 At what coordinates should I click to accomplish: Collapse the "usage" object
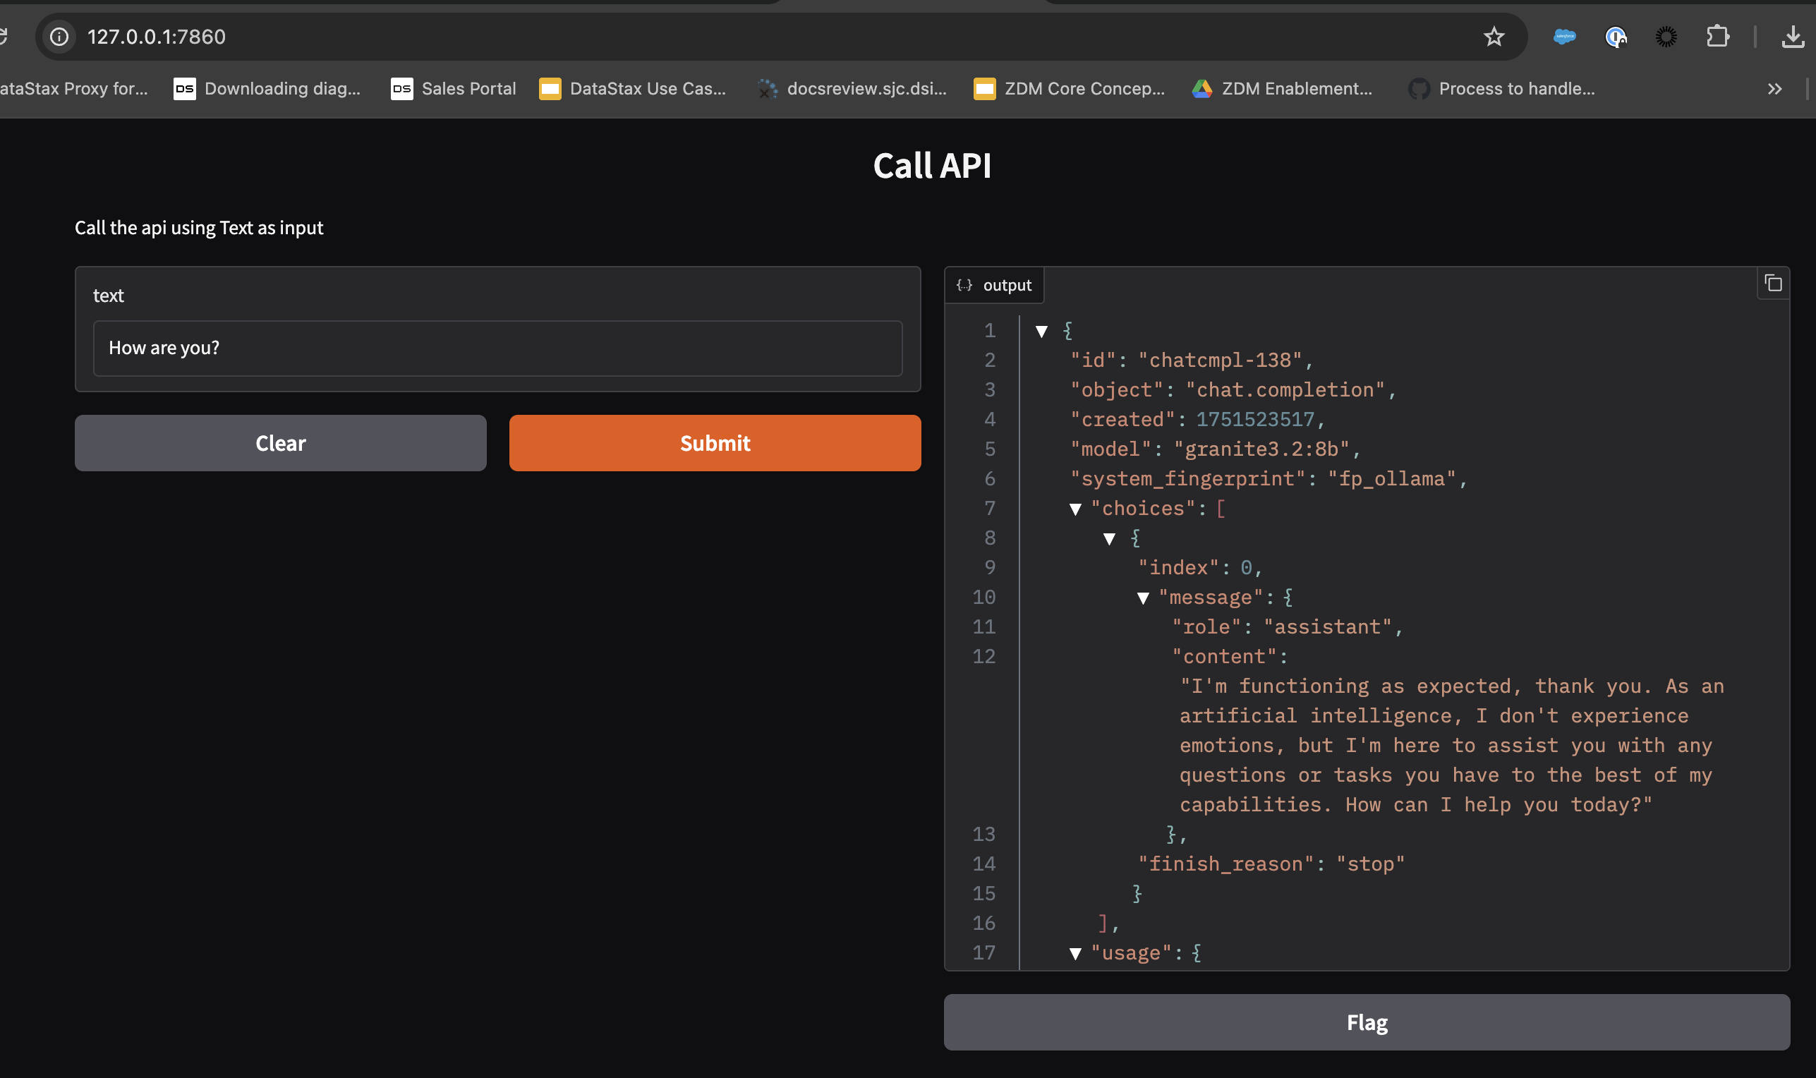(1075, 954)
